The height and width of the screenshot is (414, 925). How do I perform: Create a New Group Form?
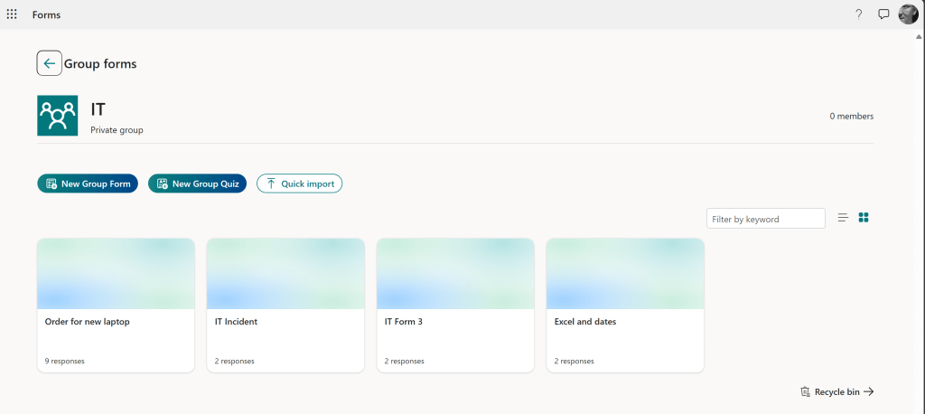(x=88, y=183)
